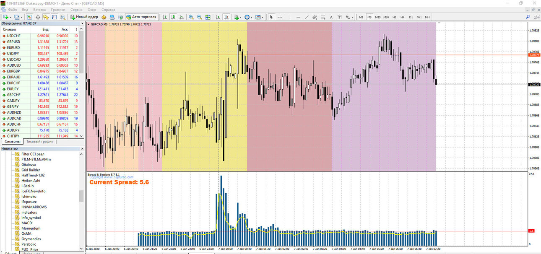Select MACD indicator in Navigator

point(26,223)
